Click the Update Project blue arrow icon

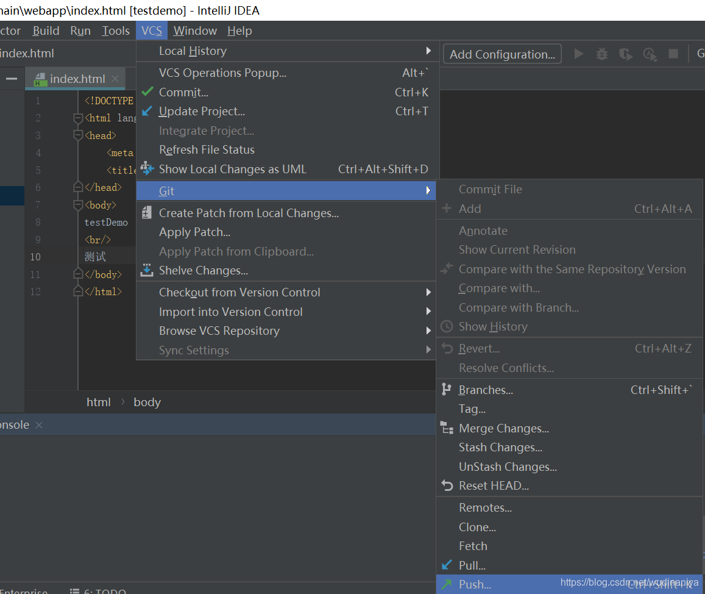tap(147, 111)
